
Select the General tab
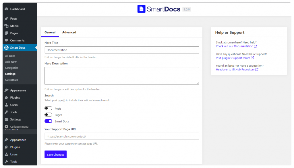[50, 32]
